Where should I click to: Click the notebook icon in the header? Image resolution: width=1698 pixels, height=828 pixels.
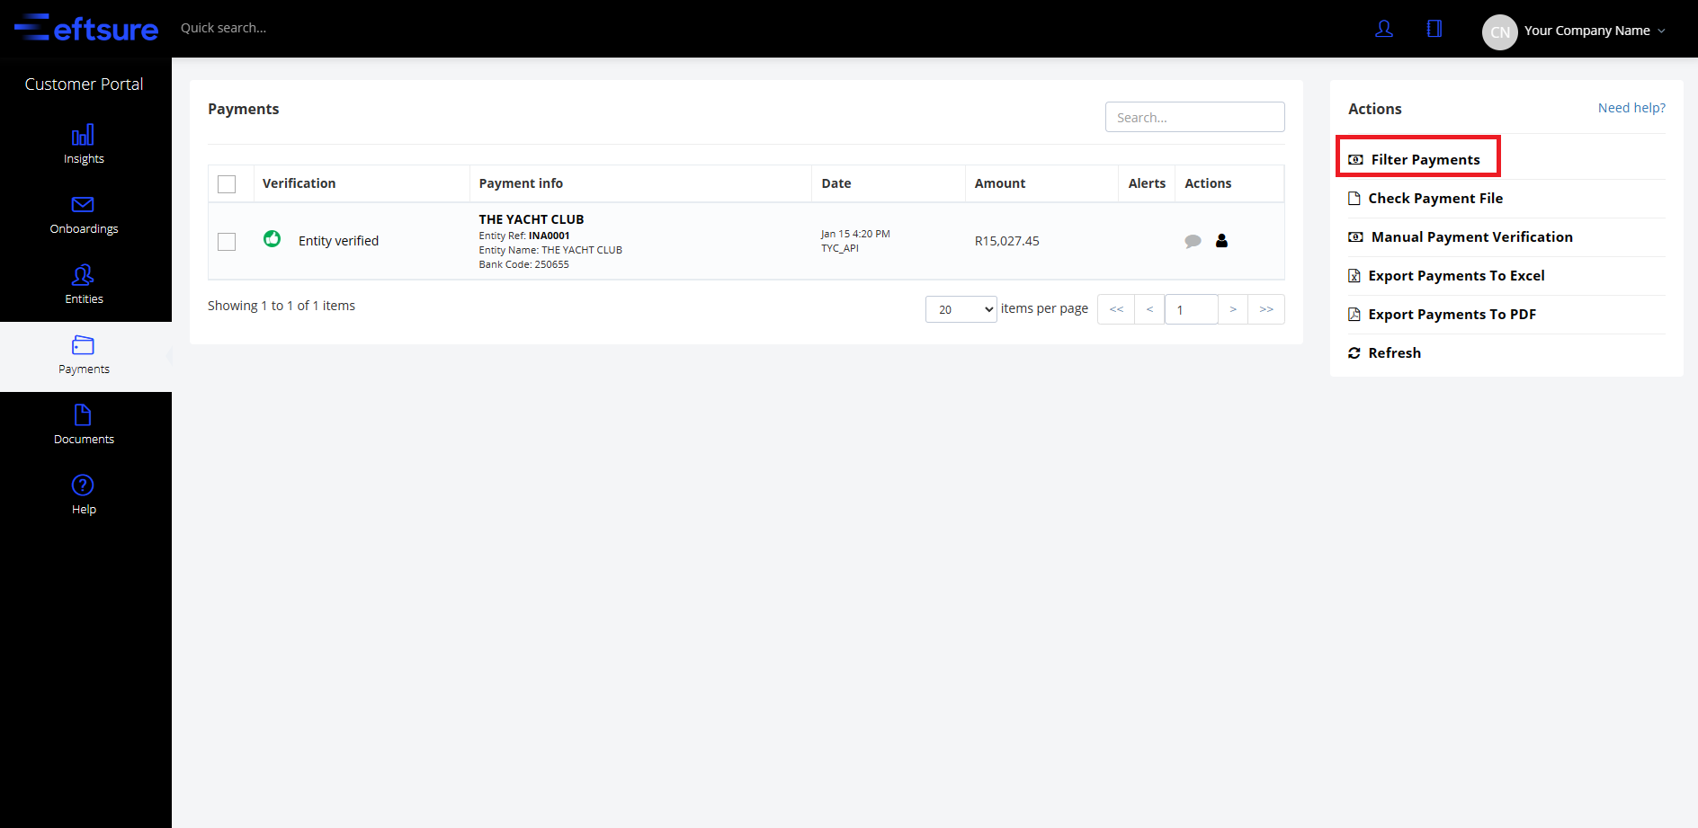click(x=1434, y=29)
